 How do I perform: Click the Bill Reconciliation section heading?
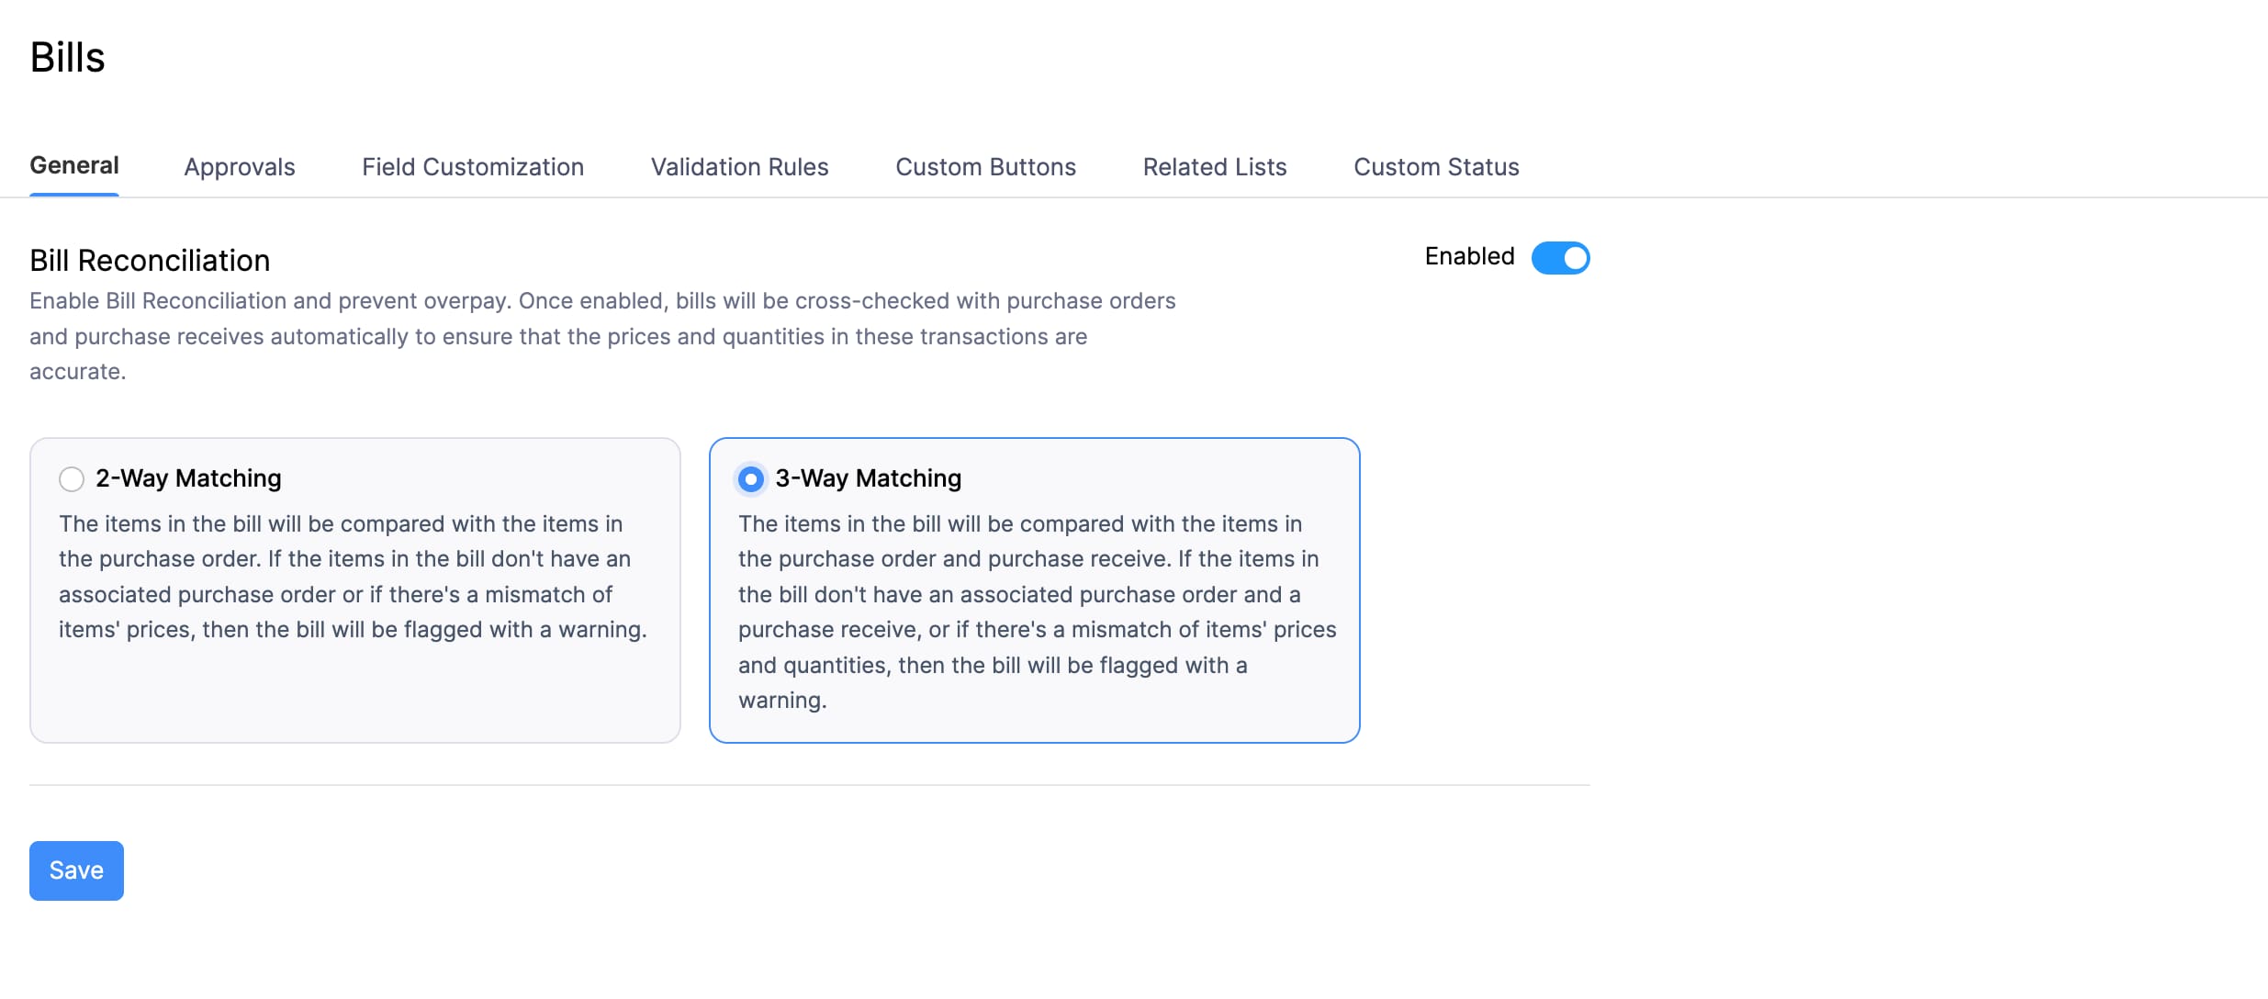(150, 261)
